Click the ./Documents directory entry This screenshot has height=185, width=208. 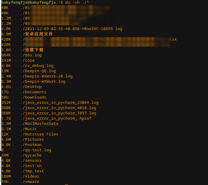coord(33,92)
